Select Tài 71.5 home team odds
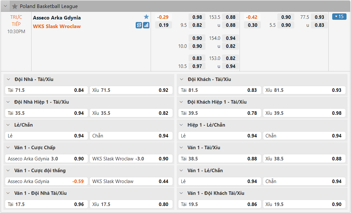The image size is (351, 213). (47, 90)
